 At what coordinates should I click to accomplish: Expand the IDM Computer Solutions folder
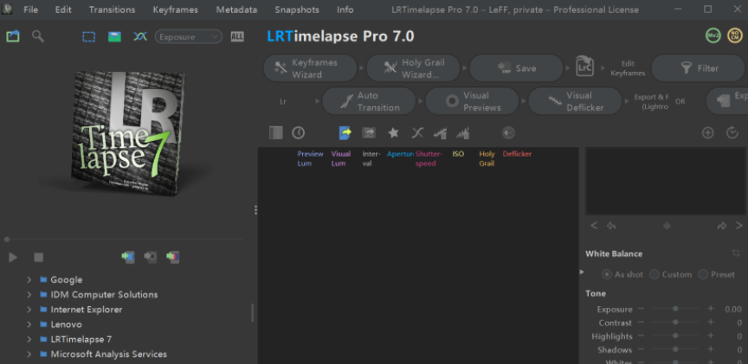click(x=29, y=295)
